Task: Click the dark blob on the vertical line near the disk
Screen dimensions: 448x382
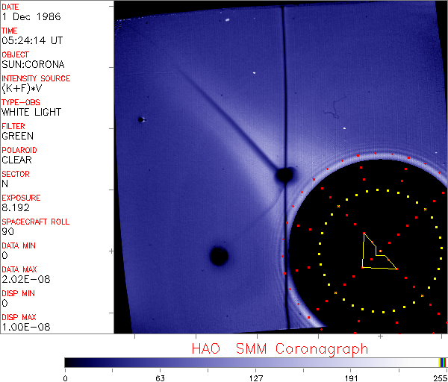Action: pyautogui.click(x=284, y=175)
